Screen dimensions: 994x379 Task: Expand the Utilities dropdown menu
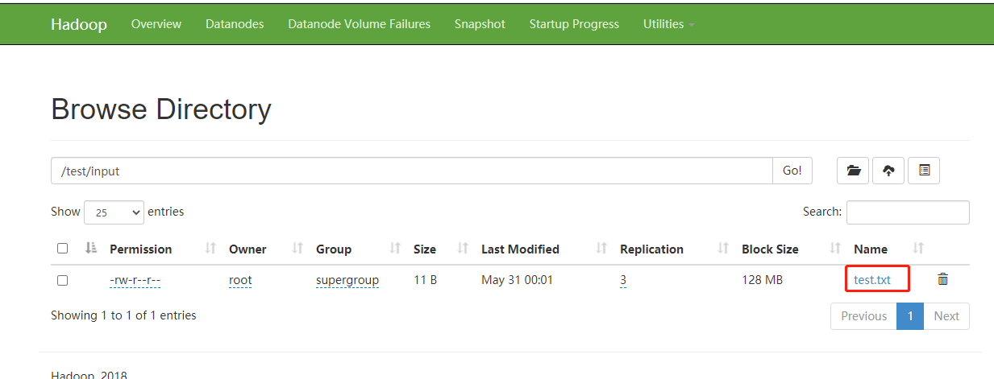tap(668, 24)
